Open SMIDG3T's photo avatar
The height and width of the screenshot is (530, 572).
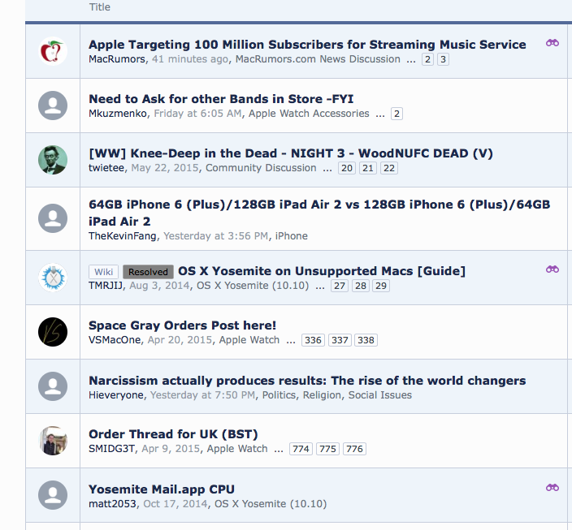click(53, 441)
